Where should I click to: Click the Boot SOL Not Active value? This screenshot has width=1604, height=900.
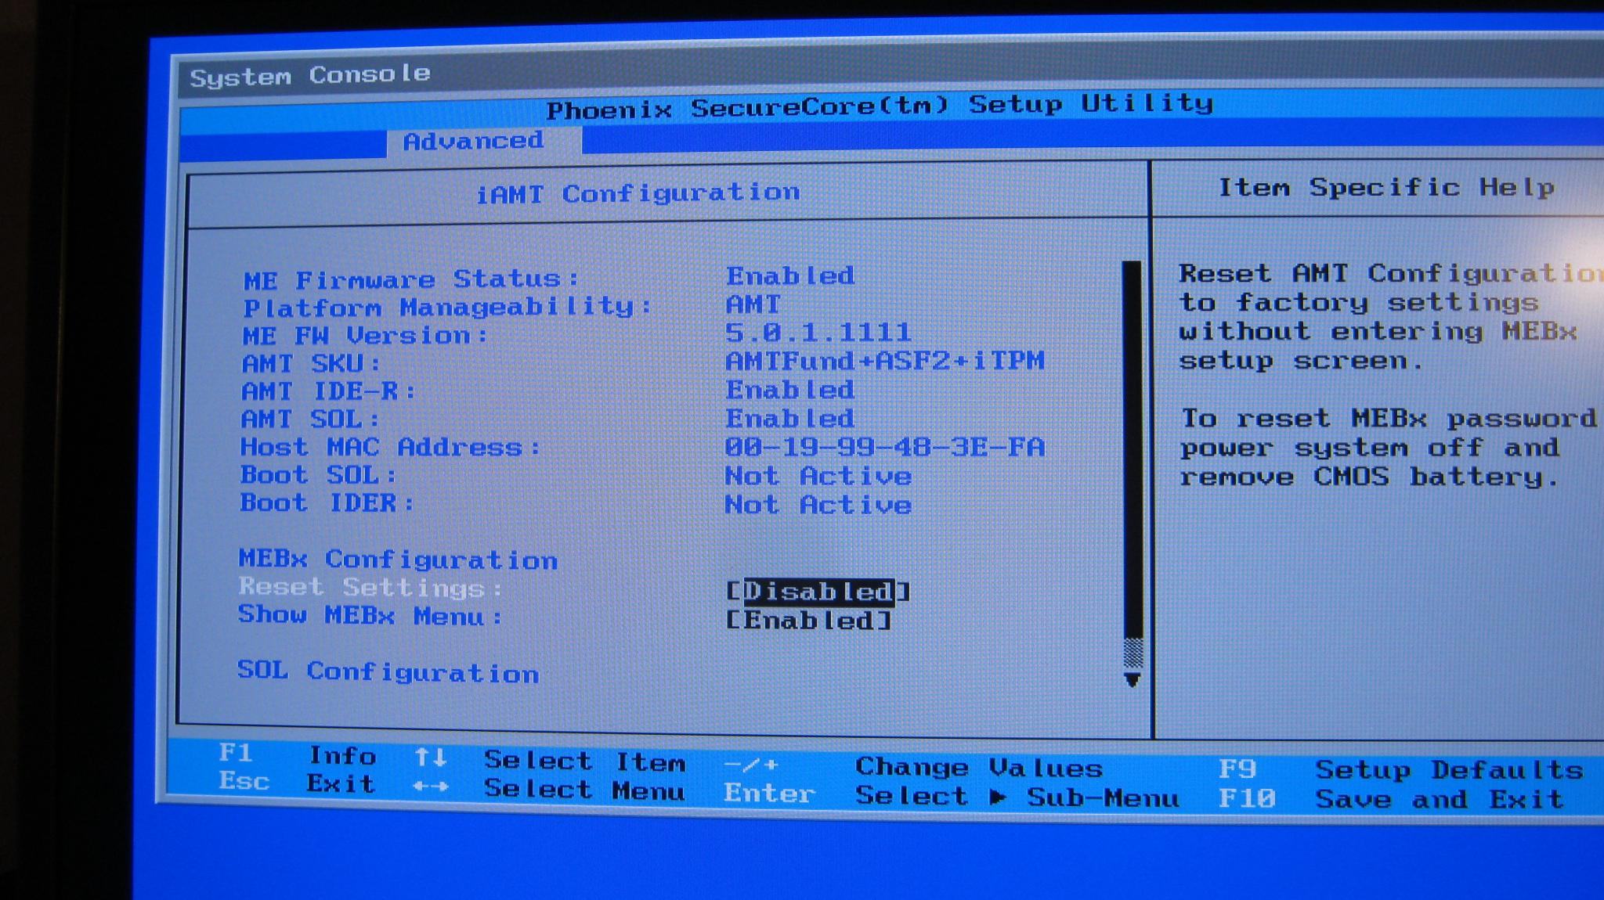(818, 476)
